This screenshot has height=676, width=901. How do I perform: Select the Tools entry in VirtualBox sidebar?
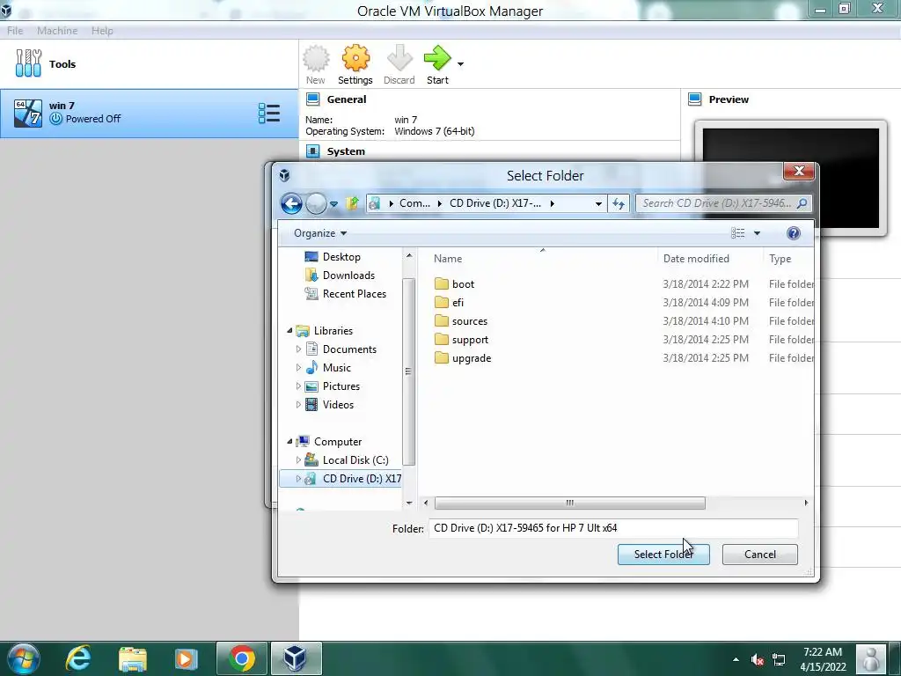pyautogui.click(x=149, y=63)
